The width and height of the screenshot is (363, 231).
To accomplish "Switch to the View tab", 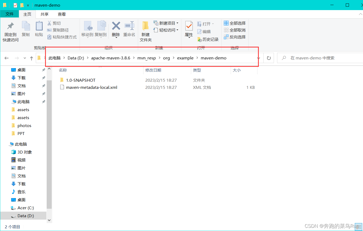I will [62, 14].
